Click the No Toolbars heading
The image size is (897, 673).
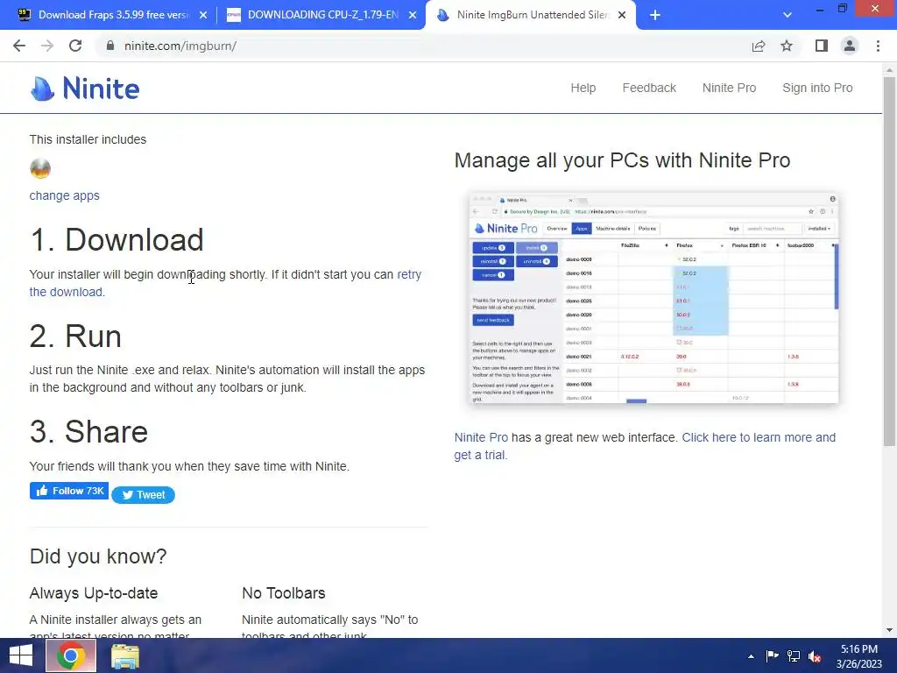point(284,593)
